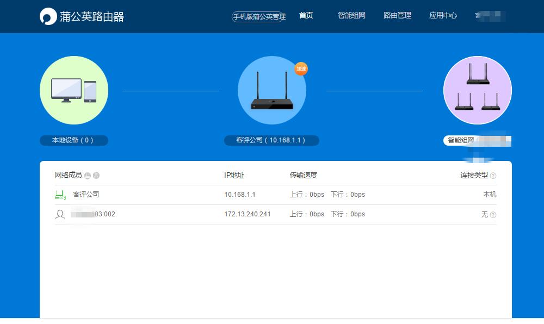Open the 应用中心 menu
Screen dimensions: 544x324
coord(442,16)
